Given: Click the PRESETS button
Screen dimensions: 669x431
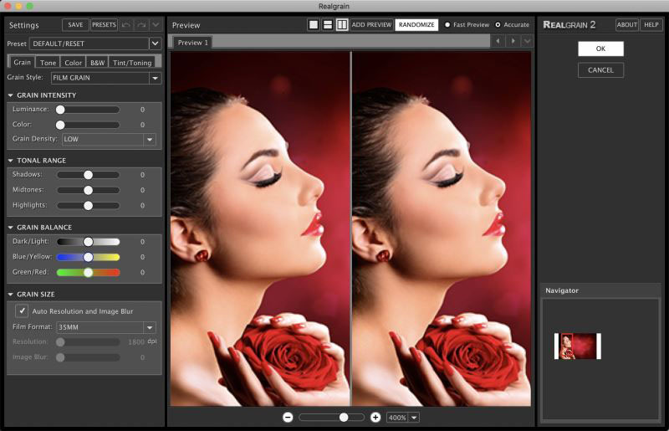Looking at the screenshot, I should pos(104,25).
